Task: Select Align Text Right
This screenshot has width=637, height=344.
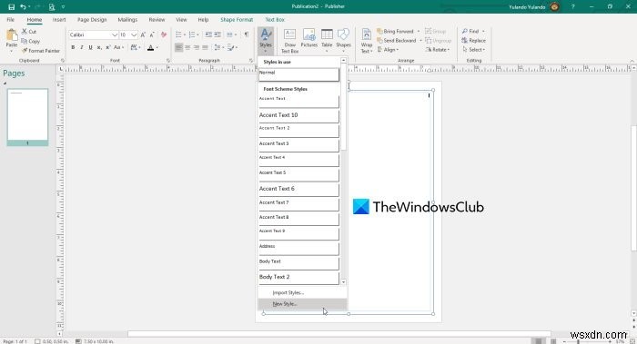Action: click(197, 48)
